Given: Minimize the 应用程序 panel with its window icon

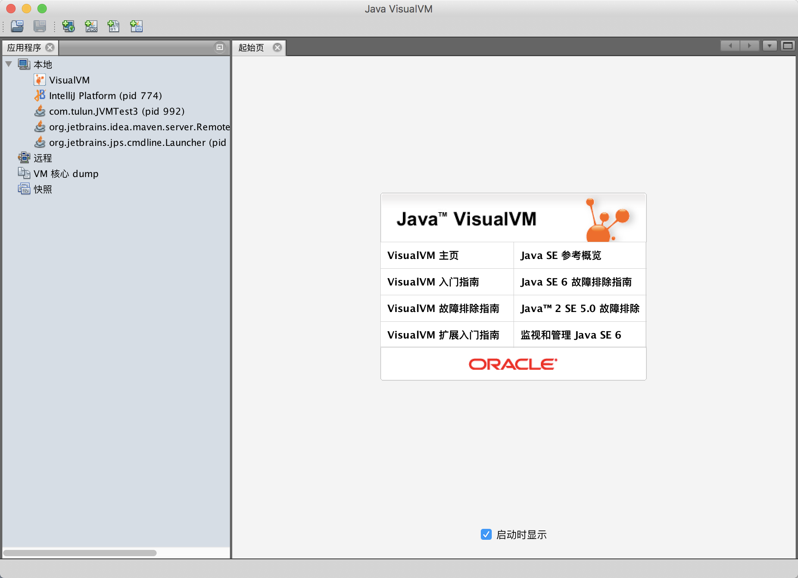Looking at the screenshot, I should (x=220, y=47).
